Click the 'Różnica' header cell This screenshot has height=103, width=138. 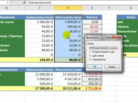pos(92,17)
